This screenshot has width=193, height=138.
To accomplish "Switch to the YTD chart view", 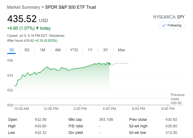I will pos(74,50).
